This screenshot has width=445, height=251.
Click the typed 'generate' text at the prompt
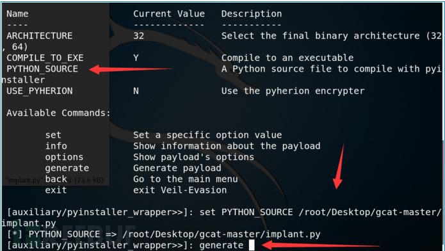(222, 246)
